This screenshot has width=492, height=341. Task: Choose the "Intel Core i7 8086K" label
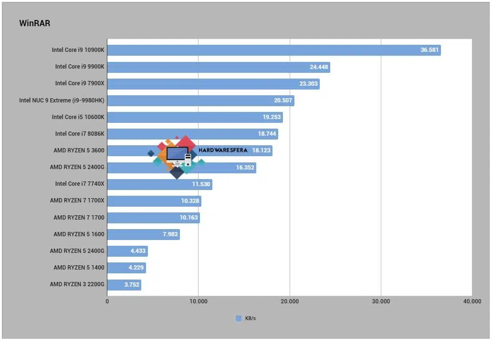80,133
